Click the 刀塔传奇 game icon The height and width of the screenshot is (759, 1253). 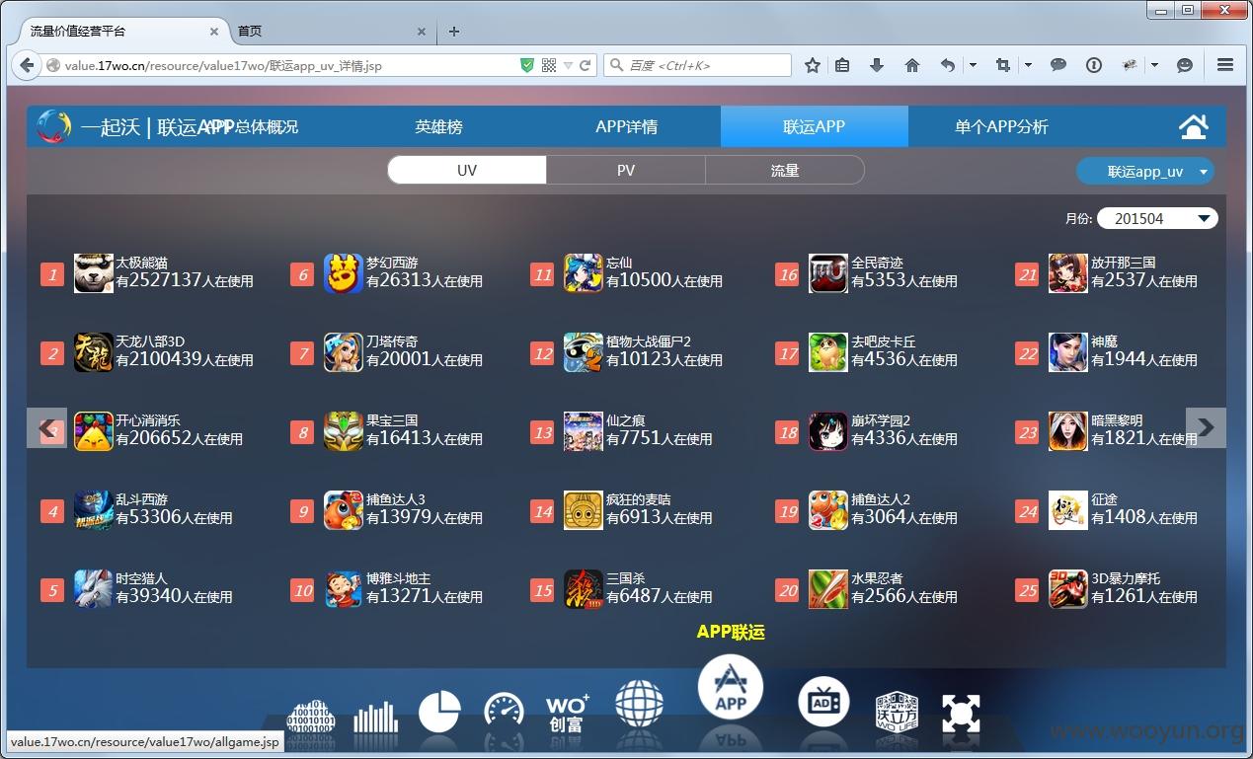[344, 352]
